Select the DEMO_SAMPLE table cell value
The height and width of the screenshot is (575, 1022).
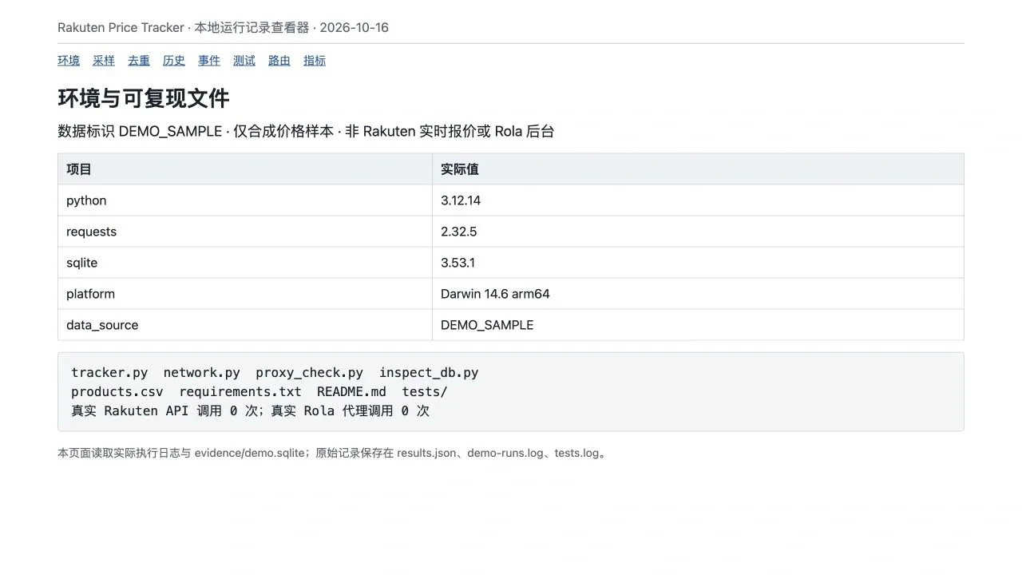coord(487,325)
